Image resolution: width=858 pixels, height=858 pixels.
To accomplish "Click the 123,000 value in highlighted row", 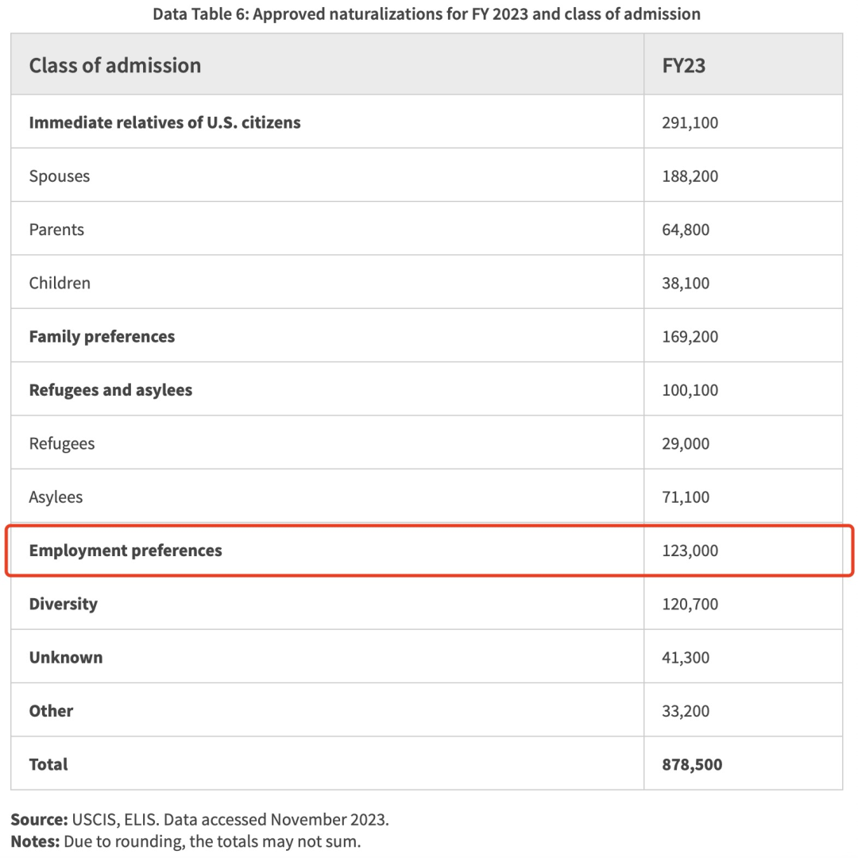I will pyautogui.click(x=690, y=550).
